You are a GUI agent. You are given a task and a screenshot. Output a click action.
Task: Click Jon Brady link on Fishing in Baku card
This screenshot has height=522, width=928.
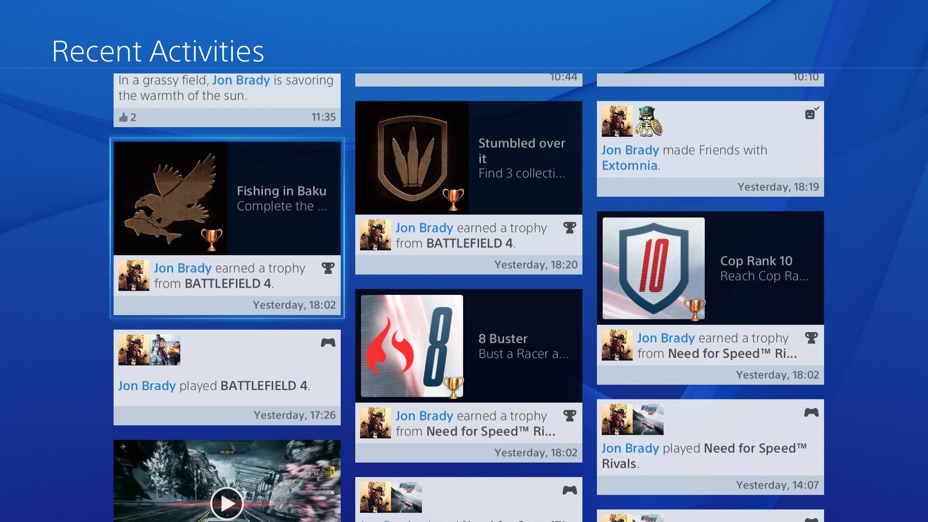click(183, 268)
